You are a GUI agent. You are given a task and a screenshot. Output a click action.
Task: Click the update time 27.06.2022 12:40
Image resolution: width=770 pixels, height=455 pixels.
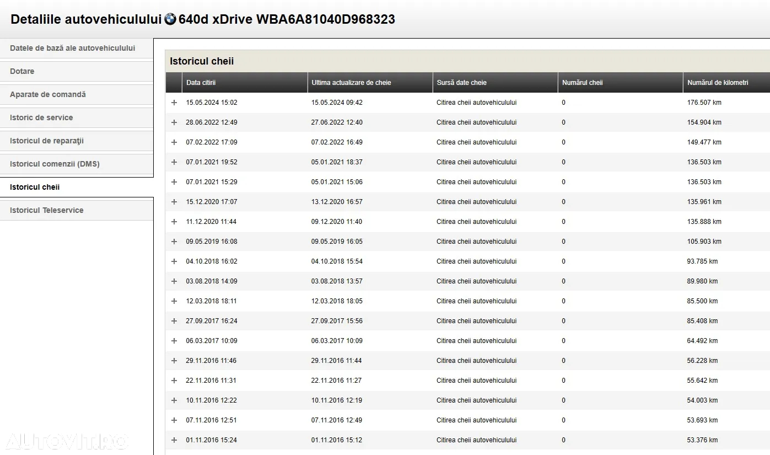(x=337, y=122)
